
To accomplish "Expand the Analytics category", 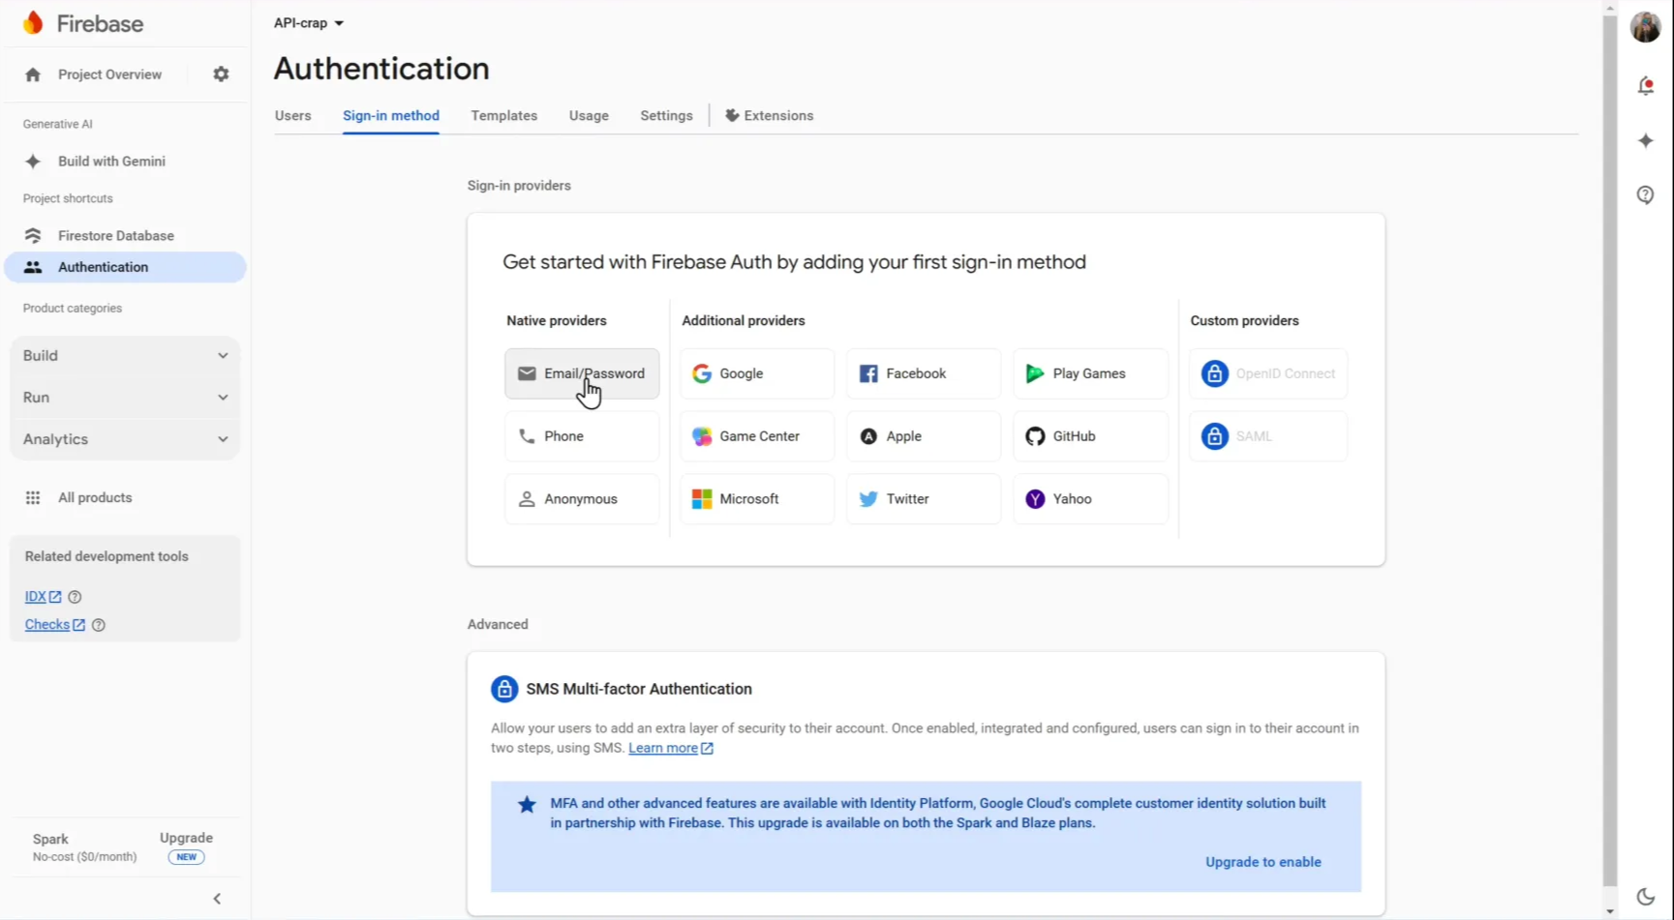I will click(125, 439).
